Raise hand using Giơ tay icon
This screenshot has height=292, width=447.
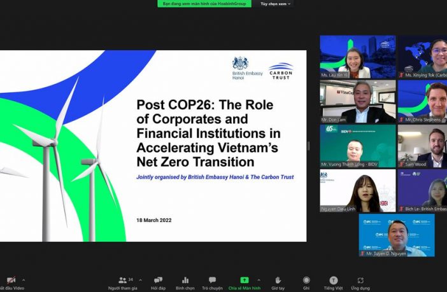(x=278, y=280)
